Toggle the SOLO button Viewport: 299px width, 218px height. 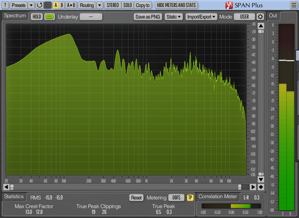tap(127, 5)
